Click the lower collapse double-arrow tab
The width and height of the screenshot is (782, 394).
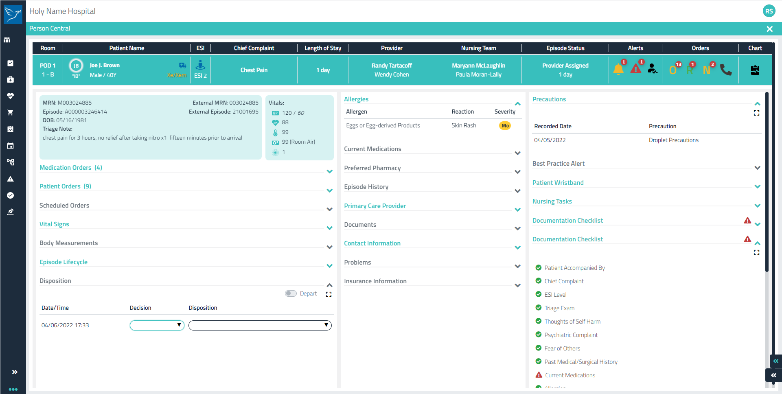click(774, 375)
